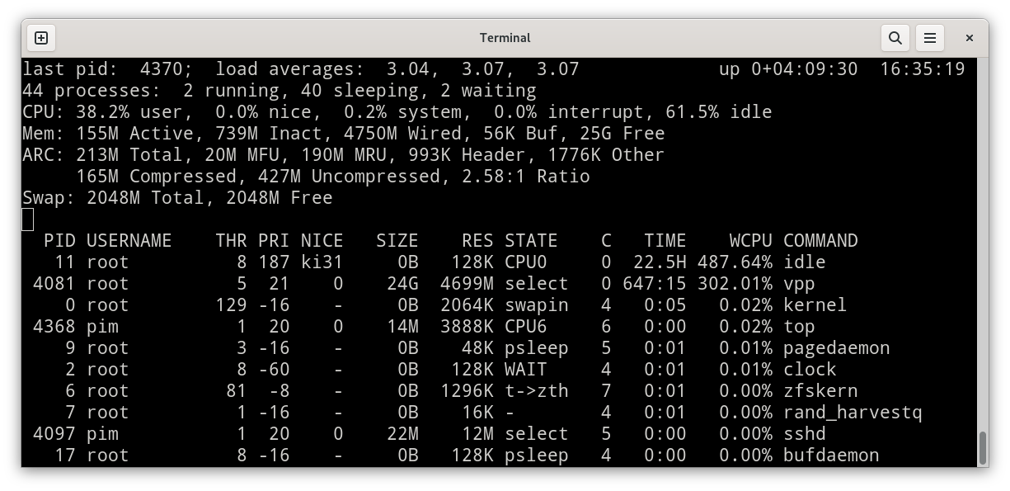Click the terminal vertical scrollbar thumb

[981, 447]
